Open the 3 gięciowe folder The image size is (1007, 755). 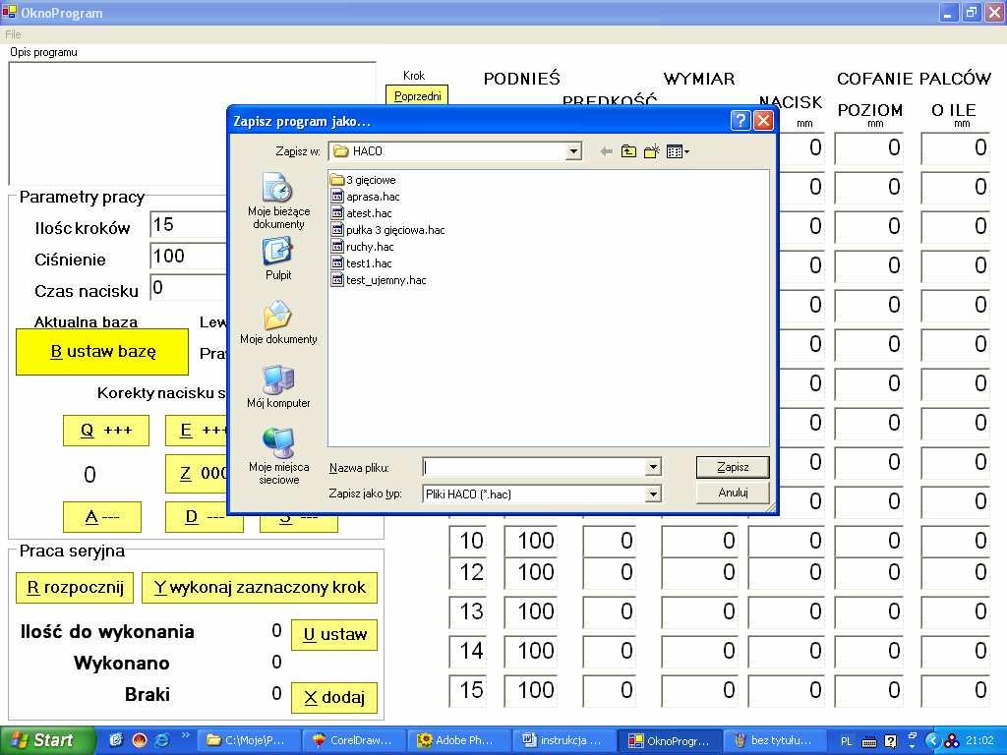coord(364,180)
